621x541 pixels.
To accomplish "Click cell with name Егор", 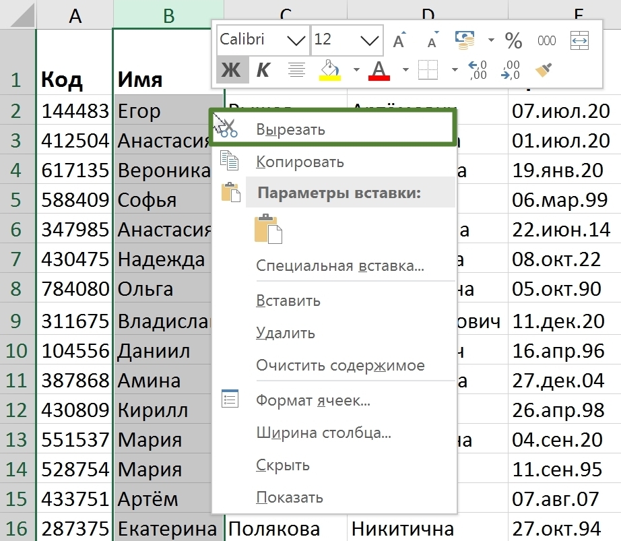I will click(162, 110).
